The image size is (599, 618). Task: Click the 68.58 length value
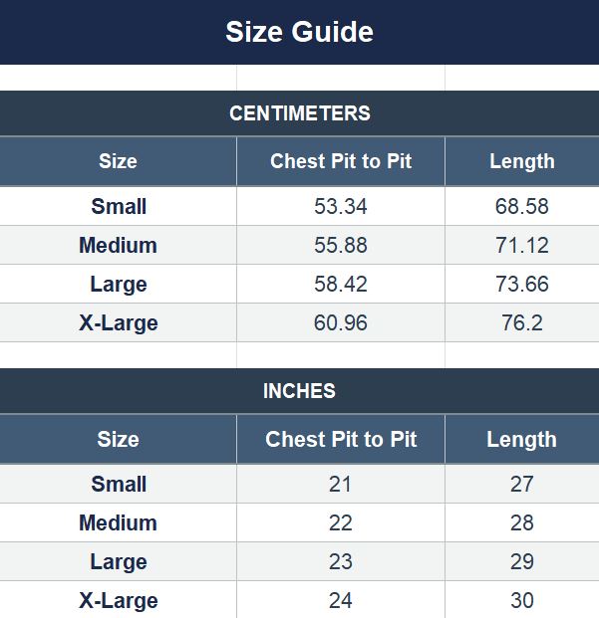[521, 206]
